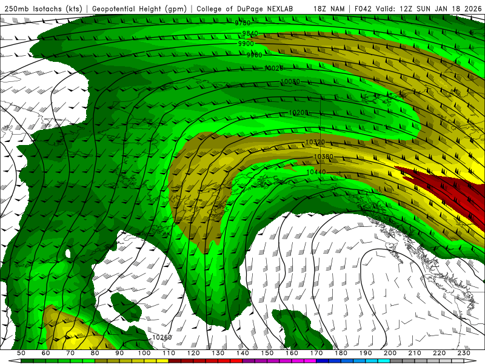Click the 170 kts color scale value
The image size is (485, 364).
tap(316, 353)
